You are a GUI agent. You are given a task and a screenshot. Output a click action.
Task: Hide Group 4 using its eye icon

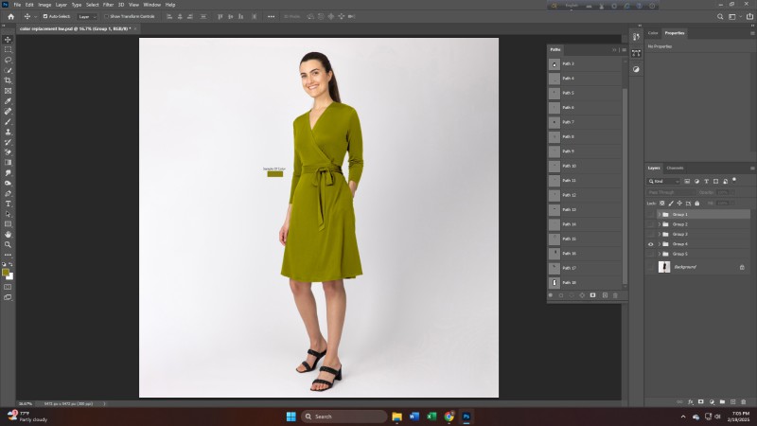(x=650, y=244)
